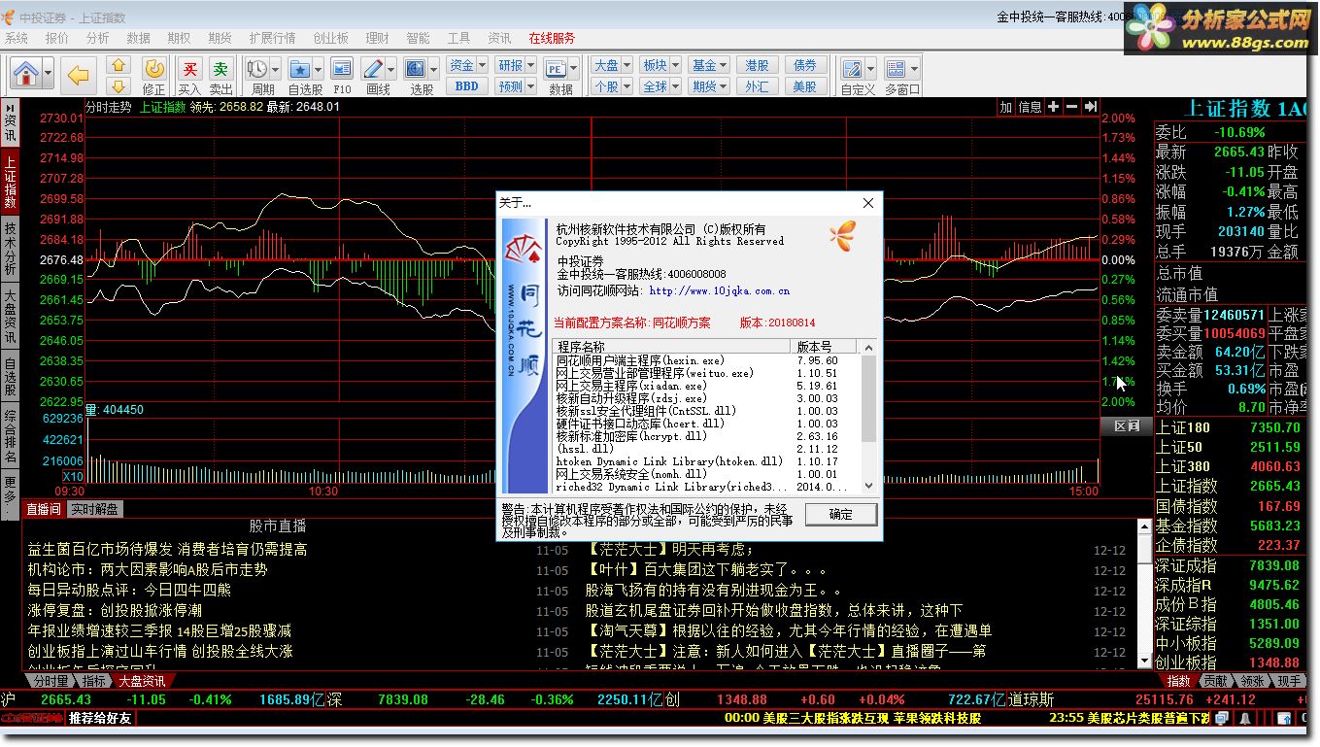
Task: Click the 美股 US stocks button
Action: pyautogui.click(x=805, y=86)
